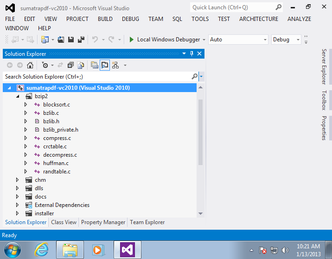Open the FILE menu
The image size is (332, 259).
tap(10, 19)
